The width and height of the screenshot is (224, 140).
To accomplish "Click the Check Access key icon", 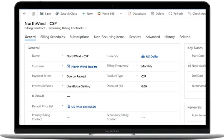I will coord(190,13).
